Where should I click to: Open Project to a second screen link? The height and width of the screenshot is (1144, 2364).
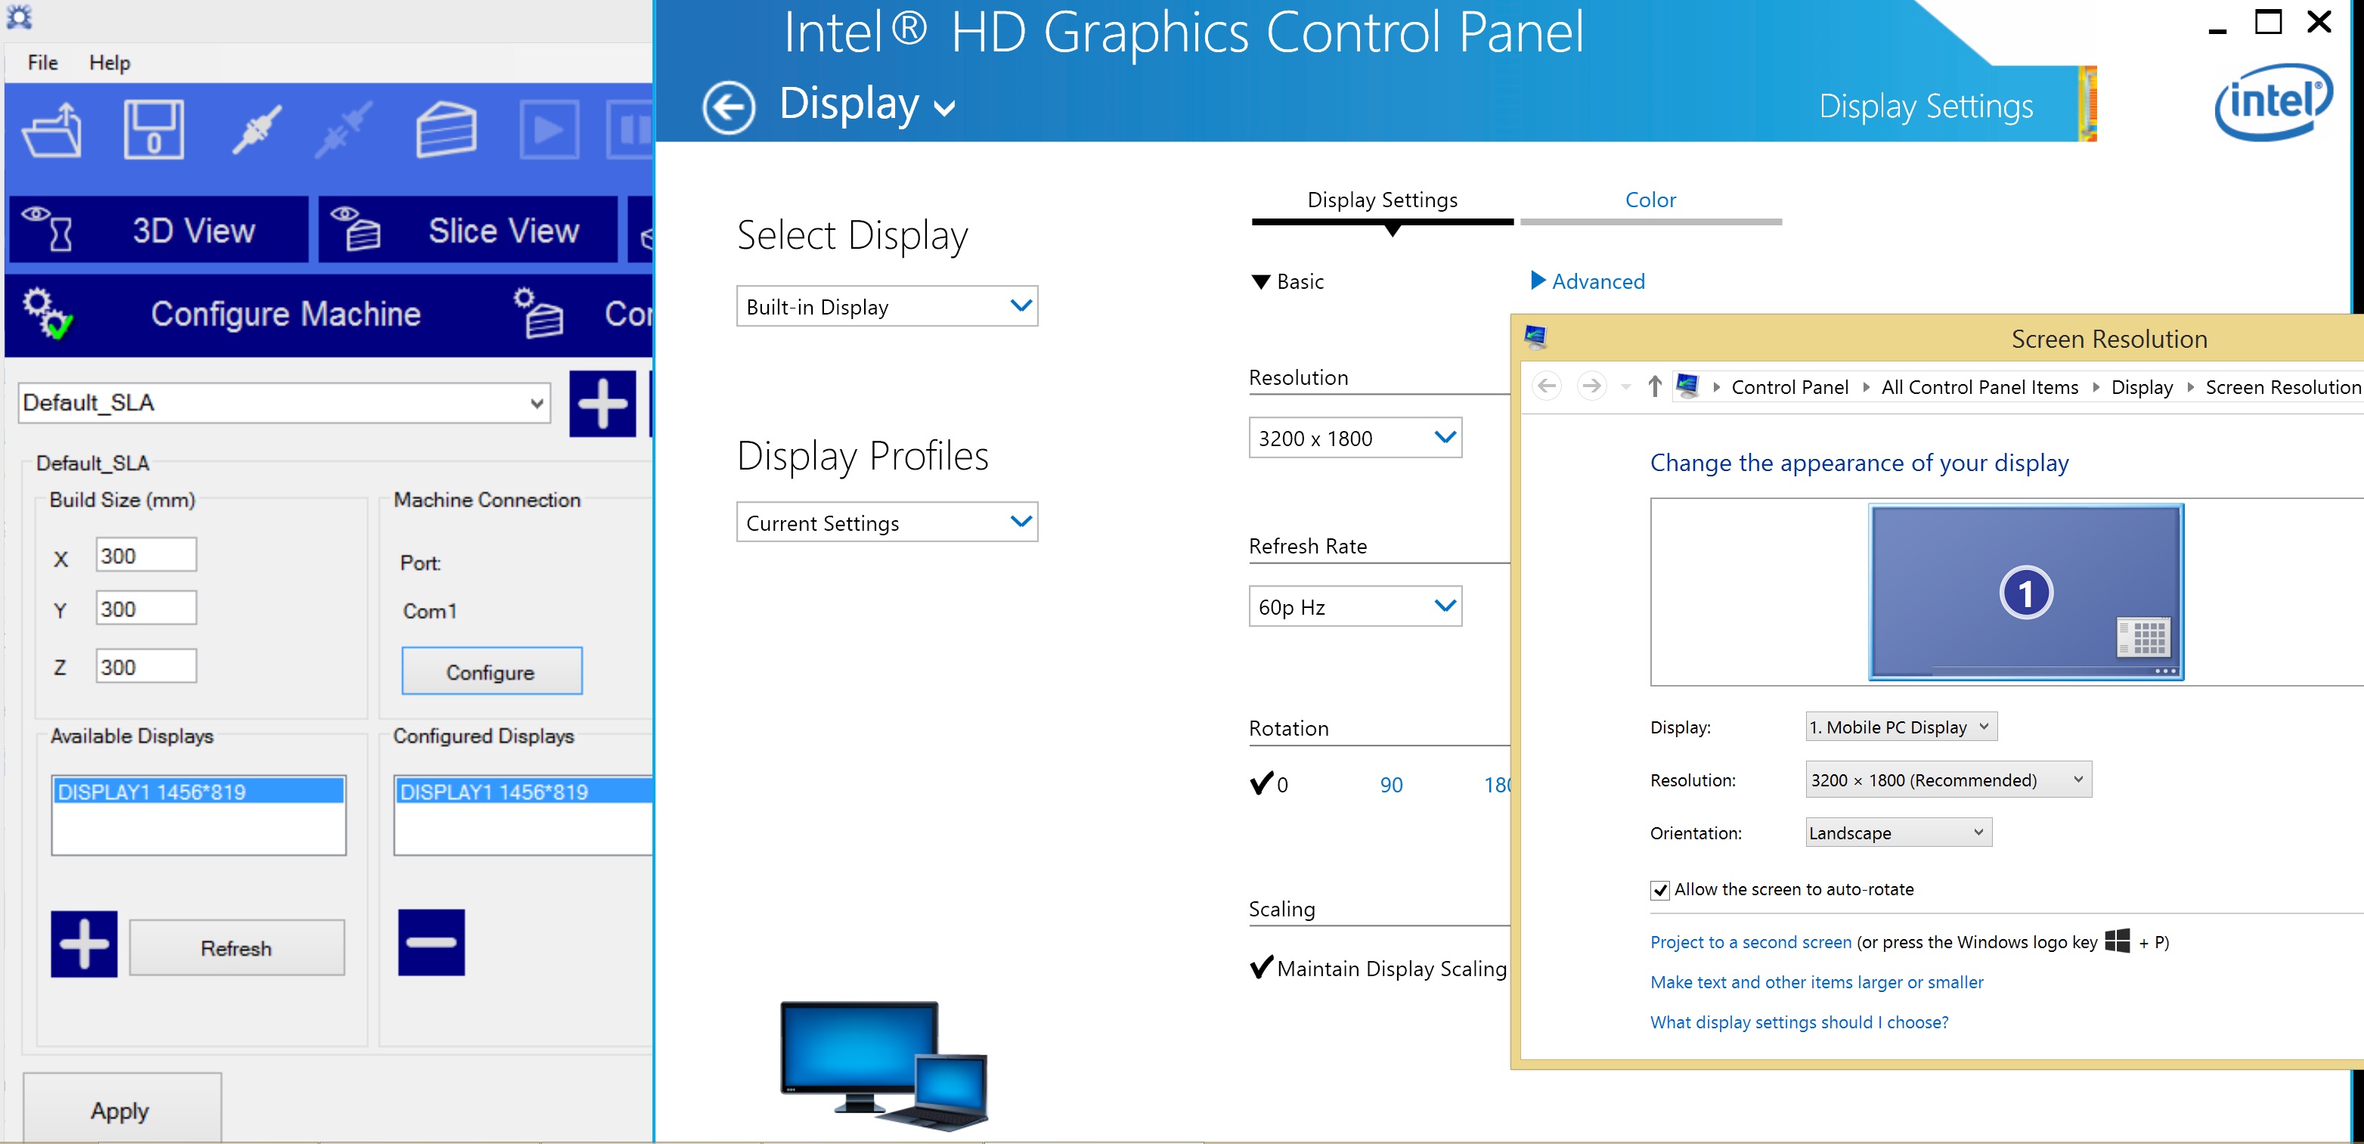tap(1750, 942)
